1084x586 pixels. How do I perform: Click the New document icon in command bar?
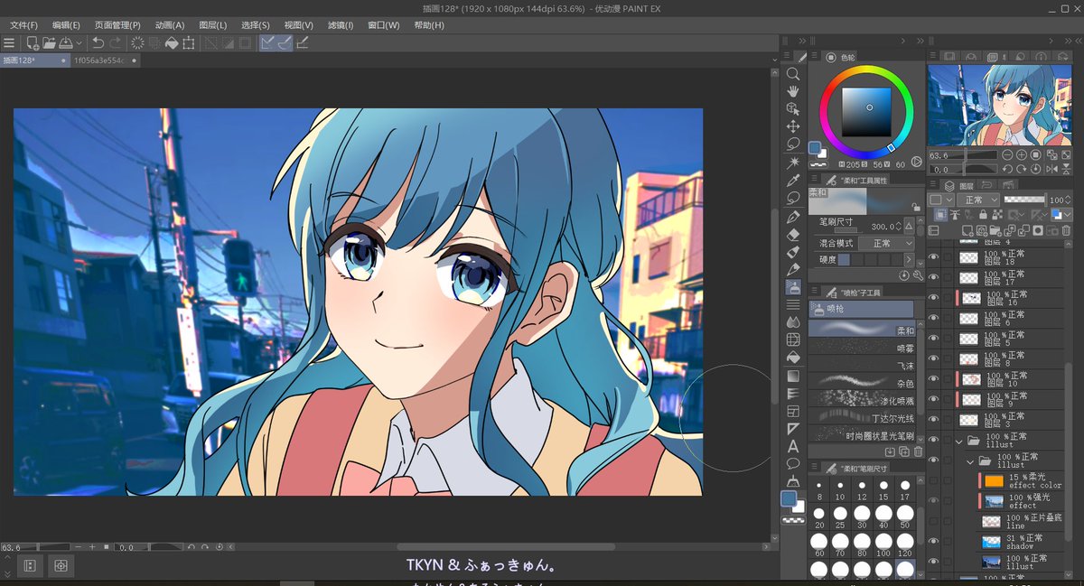coord(33,42)
